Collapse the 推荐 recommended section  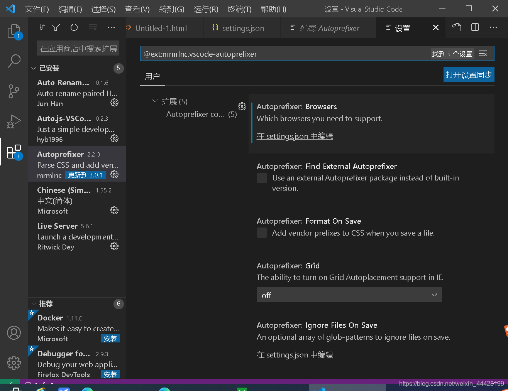tap(34, 304)
